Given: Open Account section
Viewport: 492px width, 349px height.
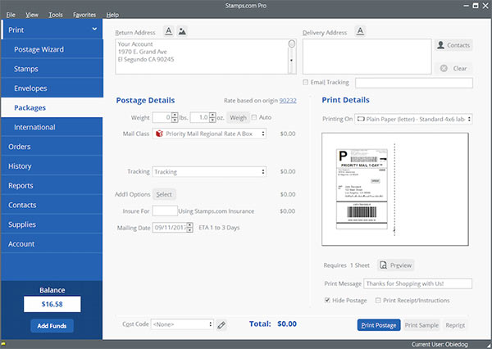Looking at the screenshot, I should tap(52, 243).
